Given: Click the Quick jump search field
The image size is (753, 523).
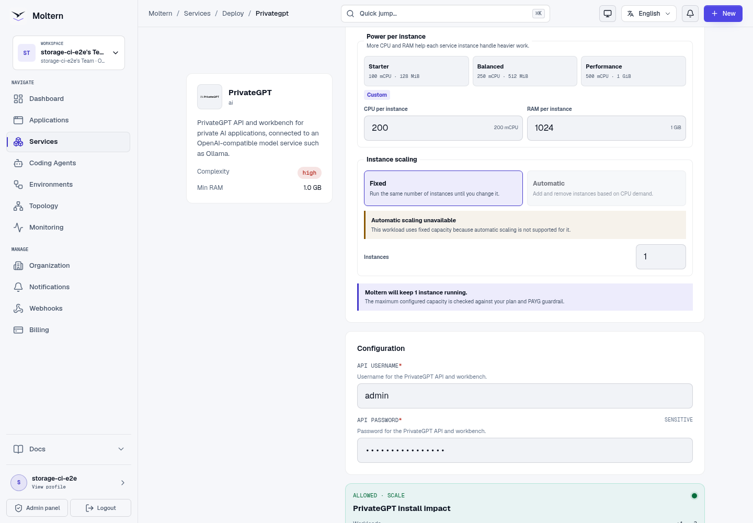Looking at the screenshot, I should (446, 14).
